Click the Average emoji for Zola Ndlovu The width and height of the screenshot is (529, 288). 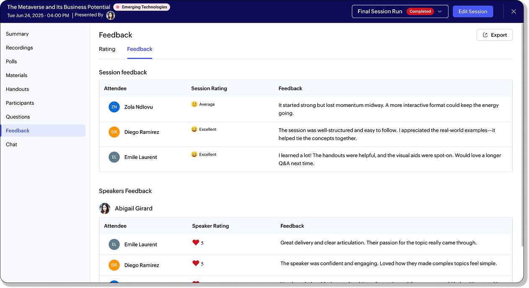click(194, 104)
